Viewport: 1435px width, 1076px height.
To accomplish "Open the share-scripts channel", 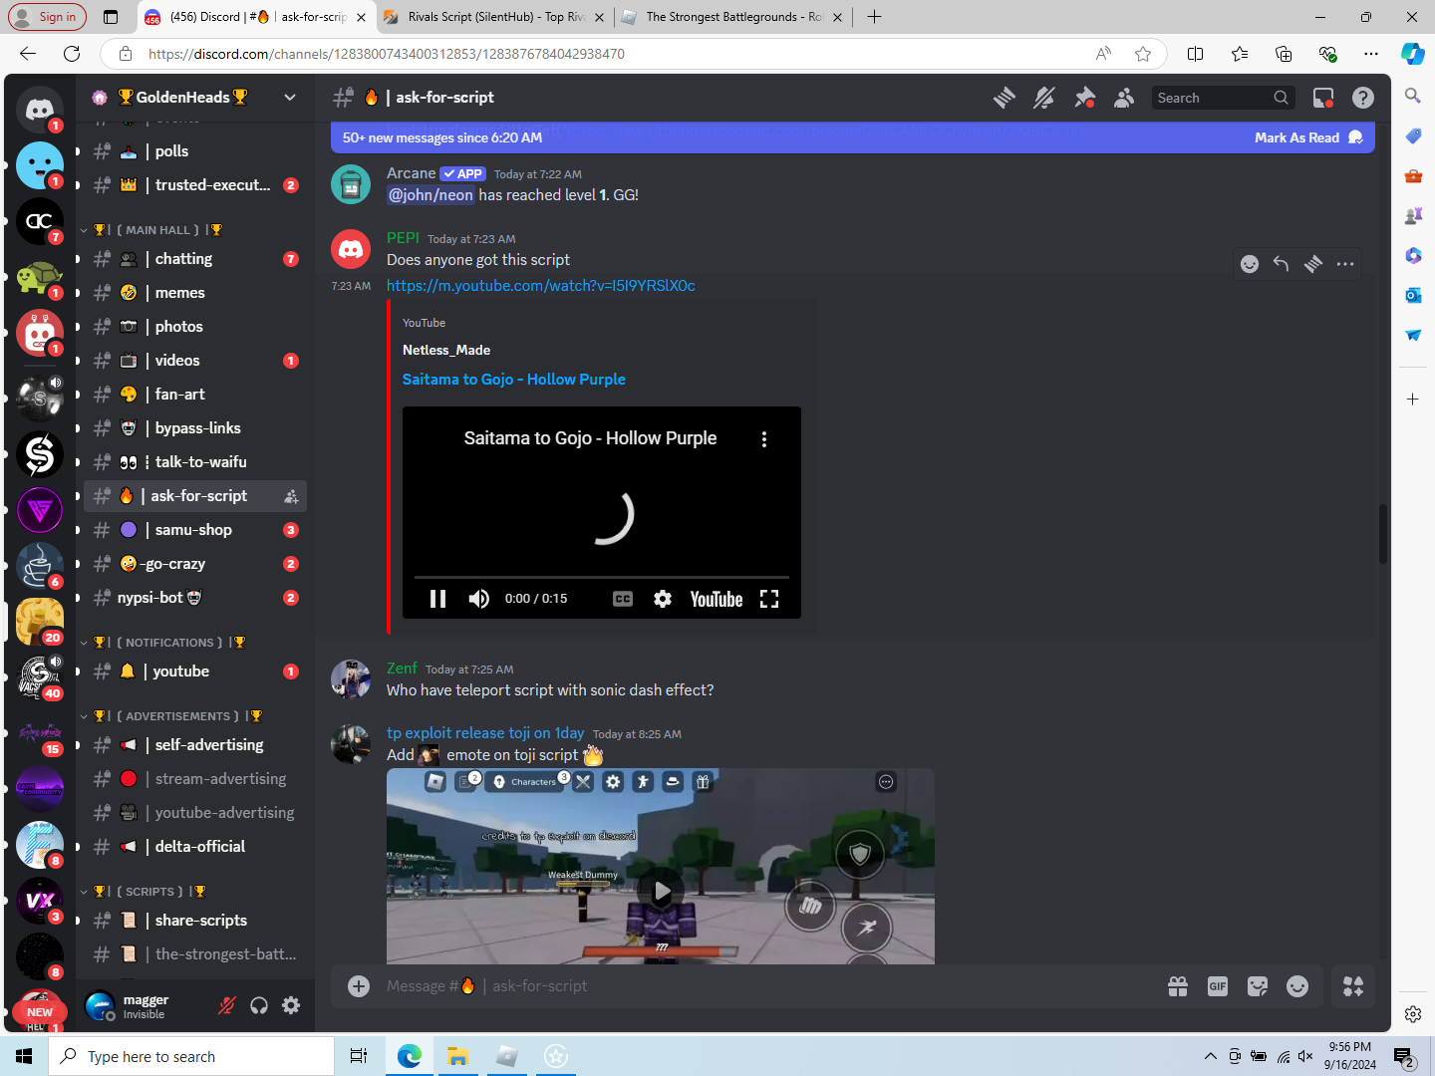I will (x=195, y=921).
